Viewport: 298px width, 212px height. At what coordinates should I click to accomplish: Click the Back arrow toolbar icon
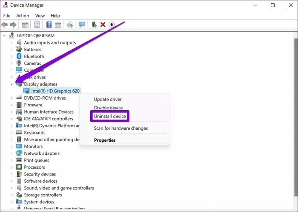pos(4,25)
